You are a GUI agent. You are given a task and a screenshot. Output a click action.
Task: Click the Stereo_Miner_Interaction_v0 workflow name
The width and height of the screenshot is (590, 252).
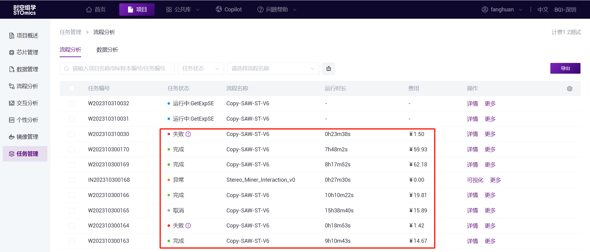point(261,180)
